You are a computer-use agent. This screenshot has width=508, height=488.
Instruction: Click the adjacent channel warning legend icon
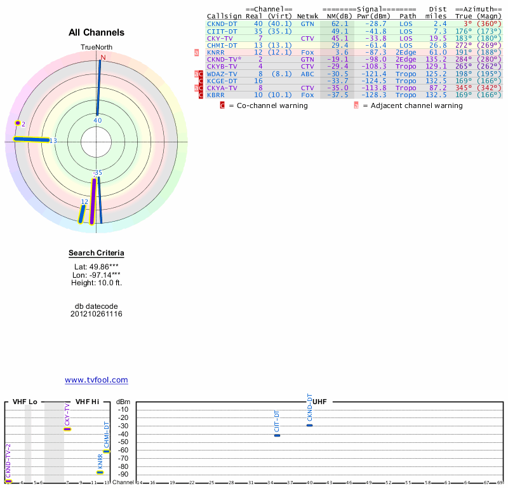356,105
